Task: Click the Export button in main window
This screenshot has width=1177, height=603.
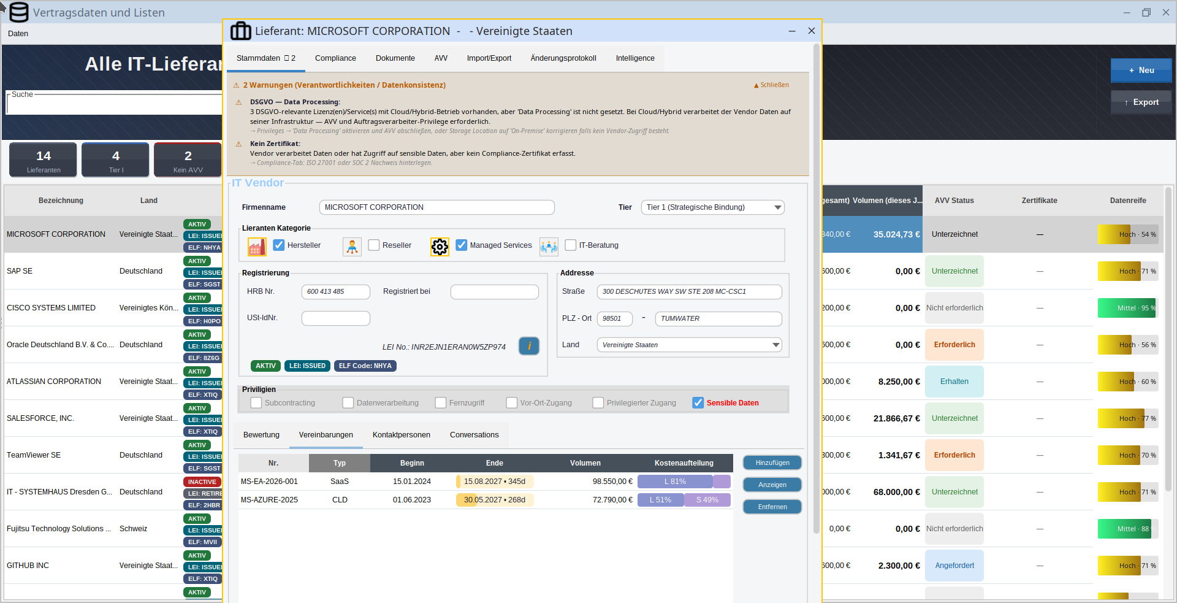Action: (1141, 102)
